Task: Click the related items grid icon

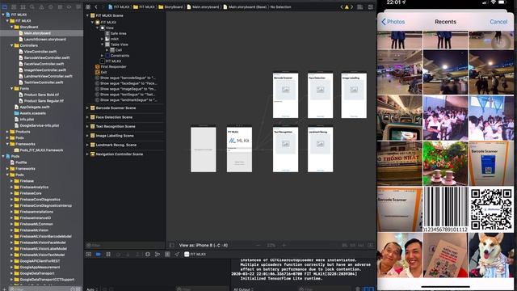Action: click(x=88, y=6)
